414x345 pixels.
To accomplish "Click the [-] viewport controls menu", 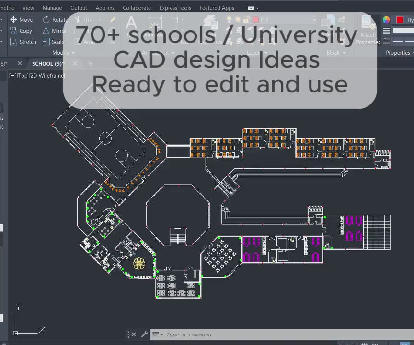I will (x=12, y=76).
